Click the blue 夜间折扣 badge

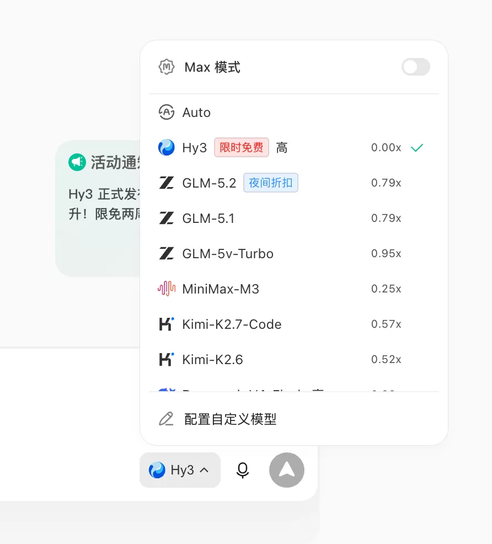tap(271, 183)
